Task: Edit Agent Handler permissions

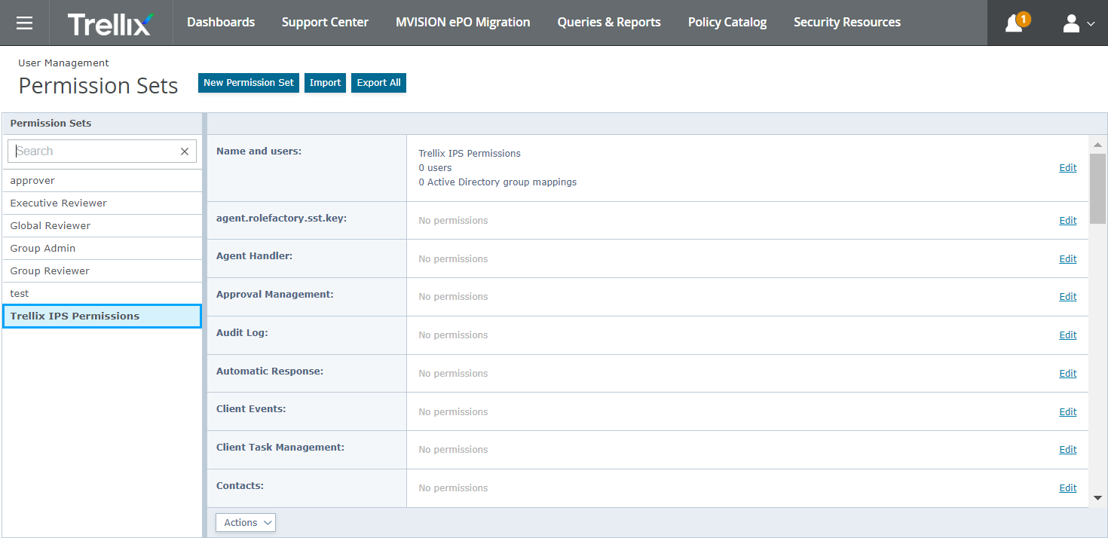Action: tap(1068, 259)
